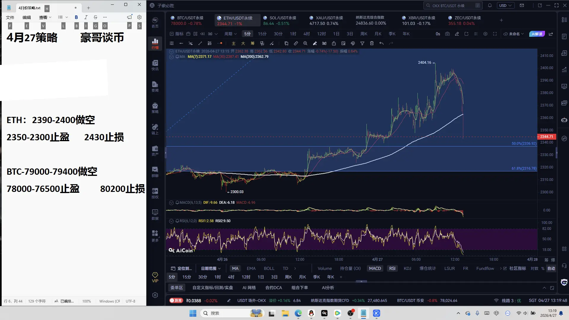This screenshot has width=569, height=320.
Task: Open the 群聊 group chat icon
Action: [x=155, y=172]
